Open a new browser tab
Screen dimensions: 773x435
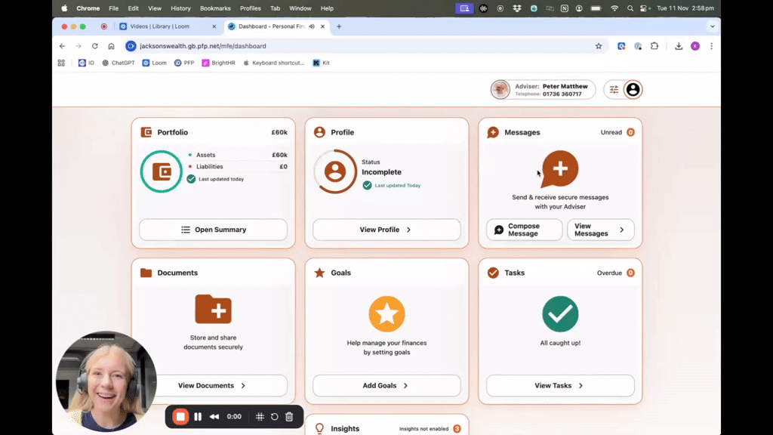point(339,26)
